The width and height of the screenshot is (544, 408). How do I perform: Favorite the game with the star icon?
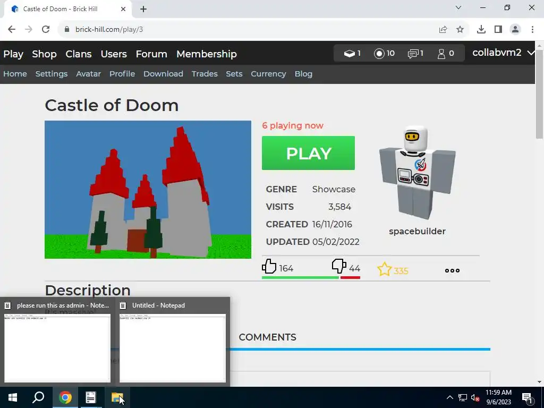[385, 269]
